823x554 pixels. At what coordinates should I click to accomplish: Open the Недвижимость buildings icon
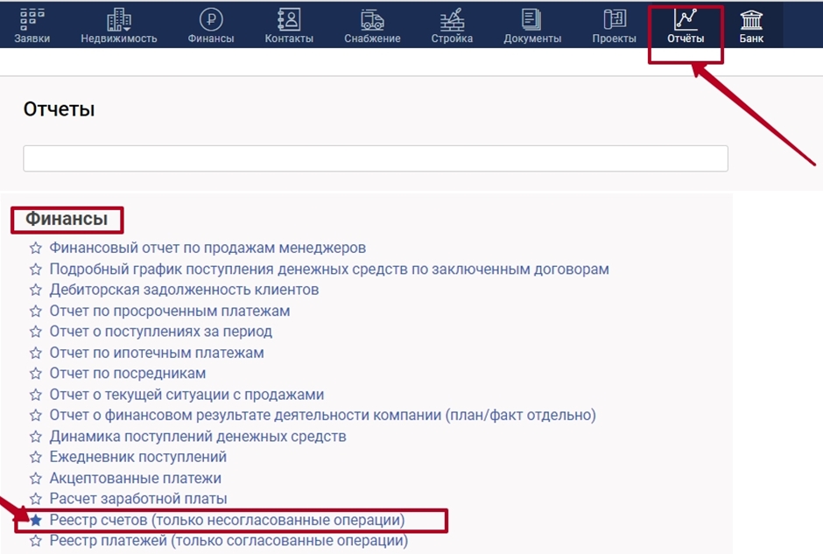[x=118, y=19]
